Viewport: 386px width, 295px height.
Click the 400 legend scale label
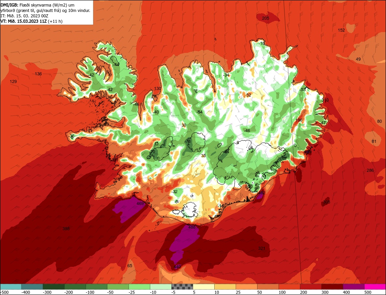click(346, 292)
